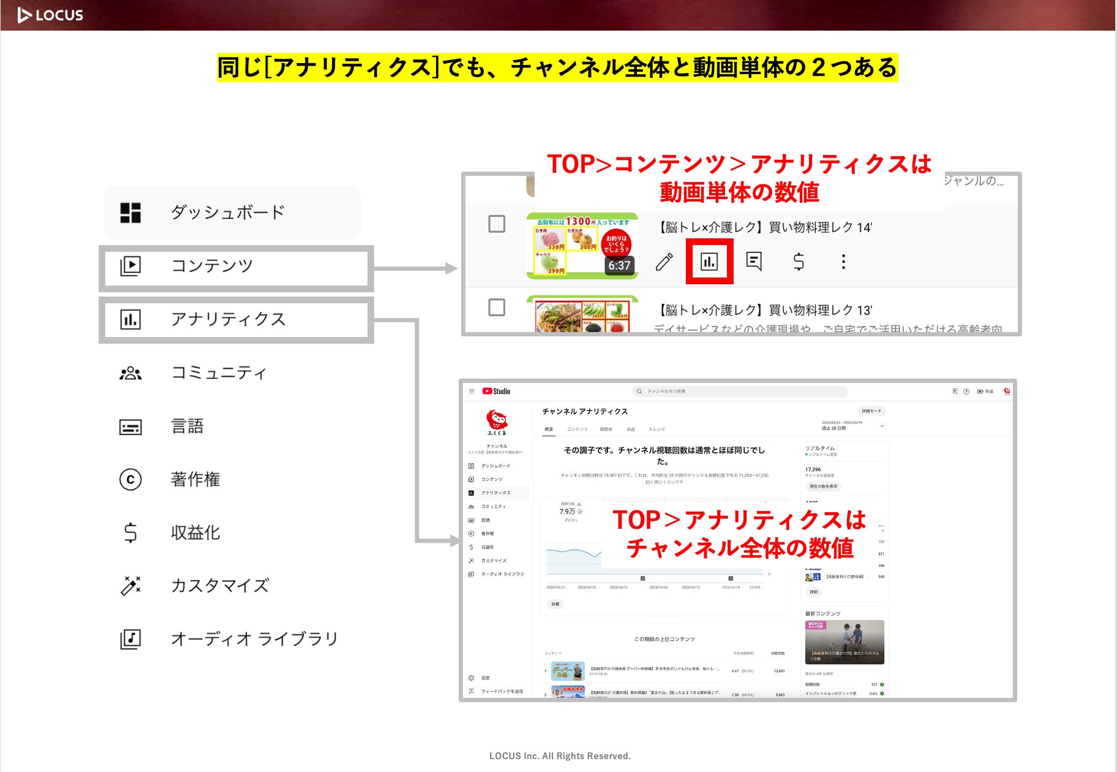Tick the checkbox for 買い物料理レク 13' row

(497, 307)
